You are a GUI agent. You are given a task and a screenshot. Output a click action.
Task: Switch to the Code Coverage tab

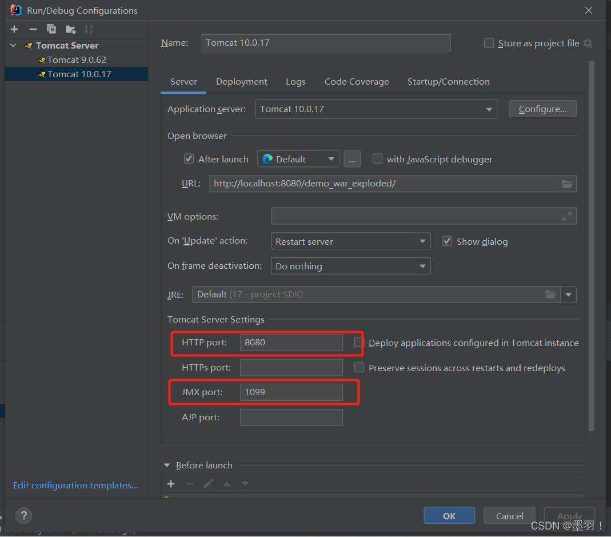pos(357,82)
